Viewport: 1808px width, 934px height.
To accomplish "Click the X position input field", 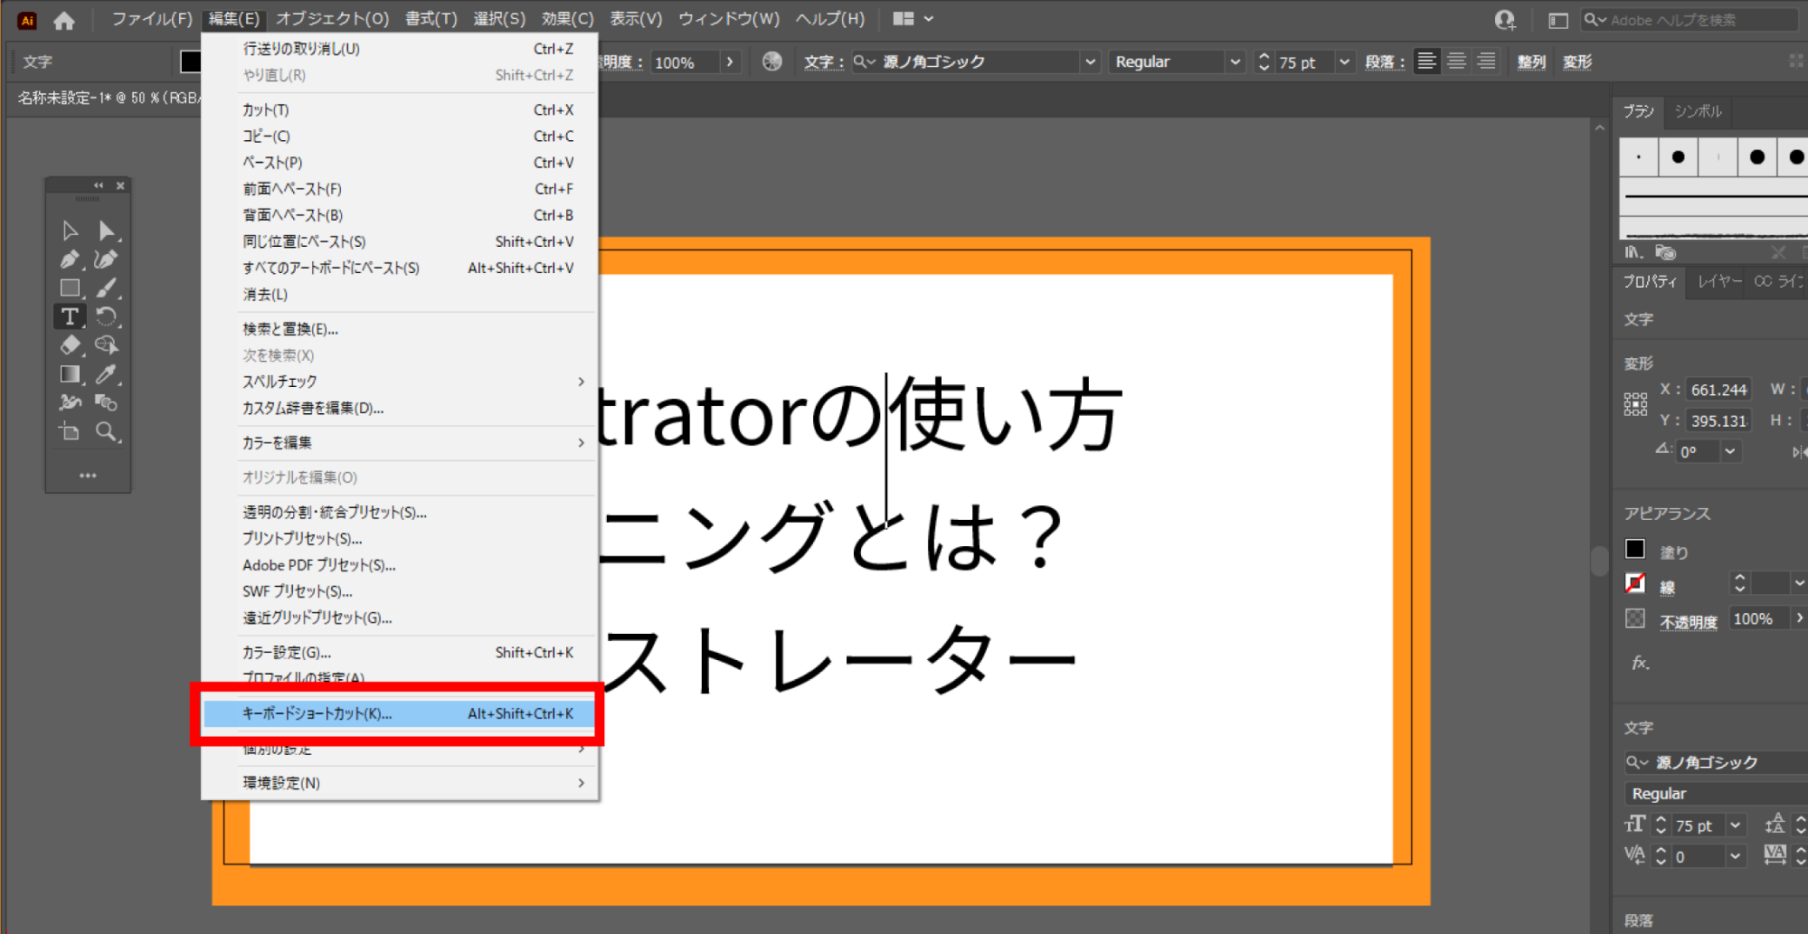I will (1718, 390).
